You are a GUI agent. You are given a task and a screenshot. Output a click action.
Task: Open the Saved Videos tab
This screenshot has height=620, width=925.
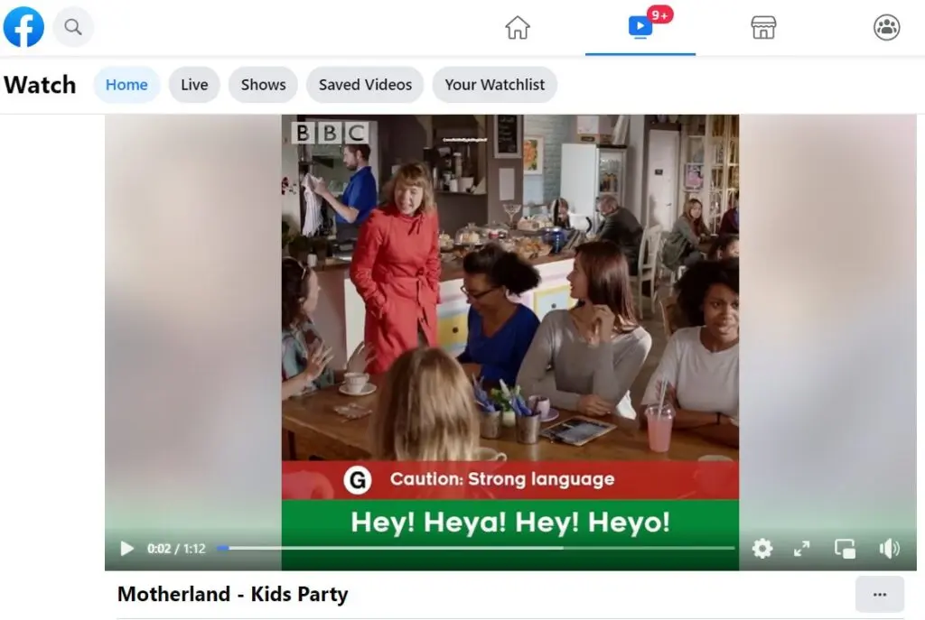(x=365, y=85)
